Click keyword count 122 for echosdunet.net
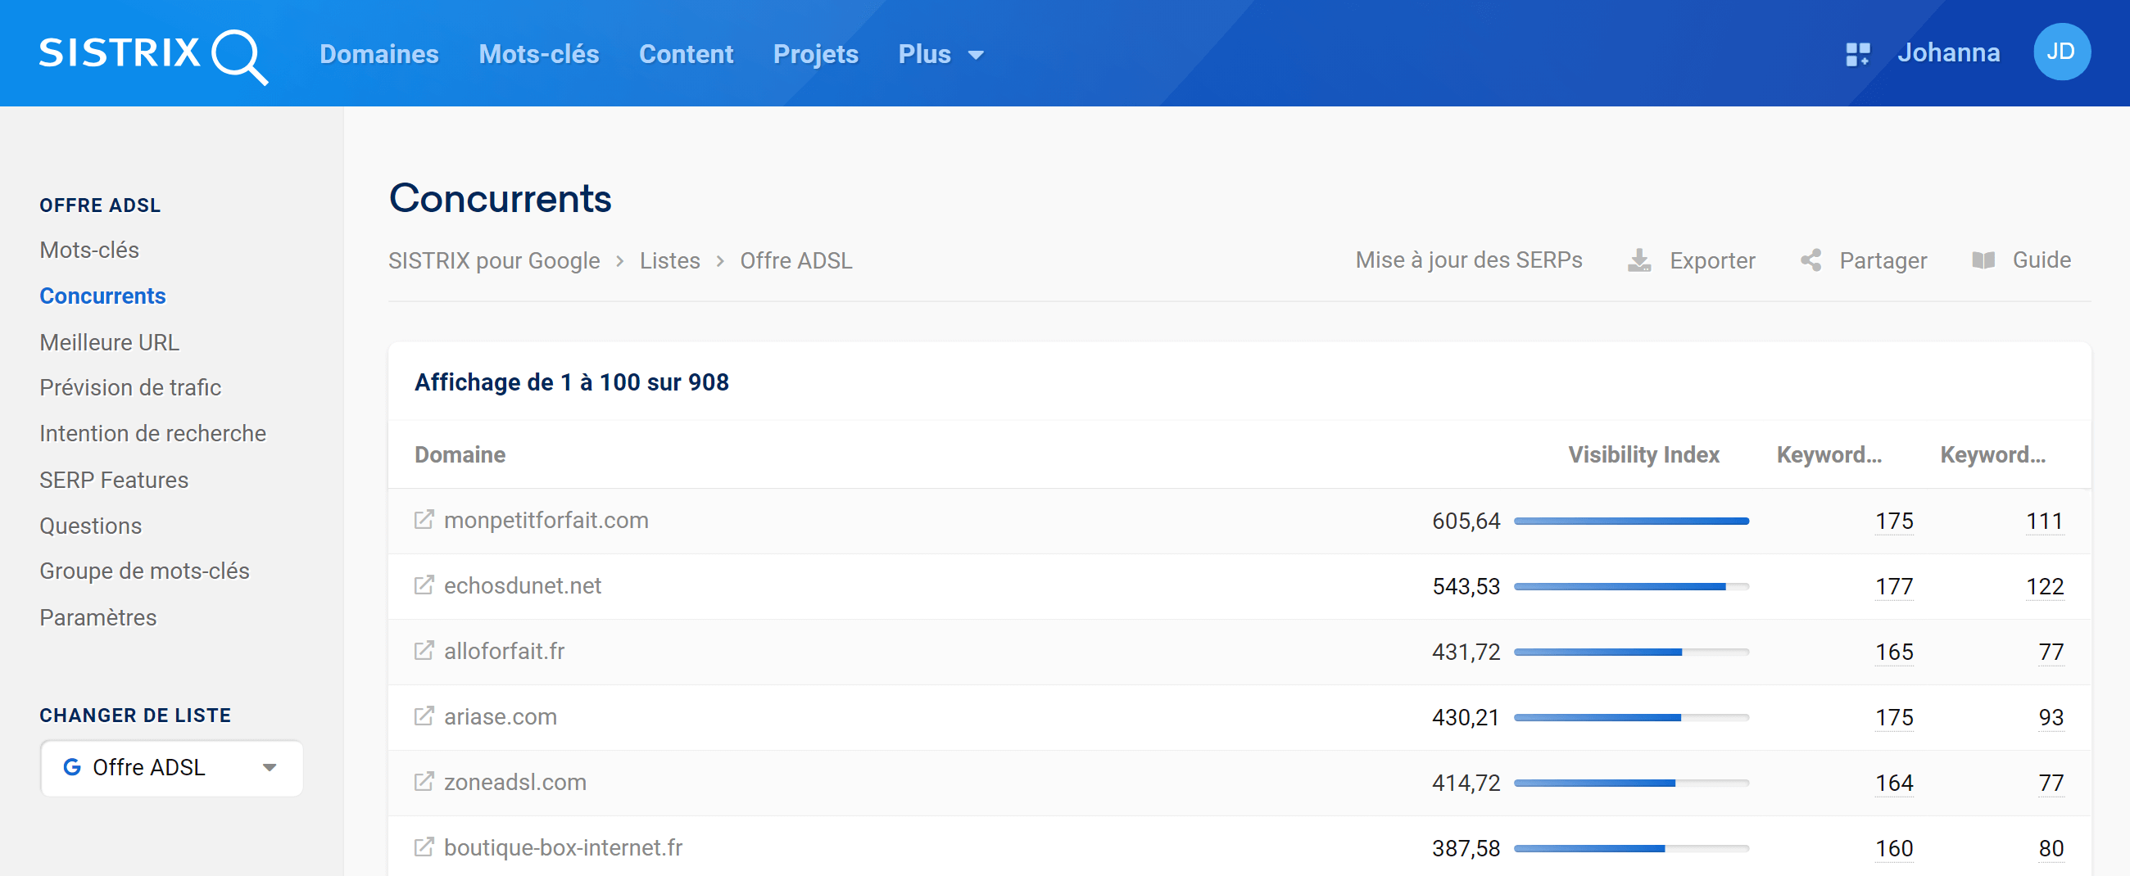Viewport: 2130px width, 876px height. coord(2044,586)
